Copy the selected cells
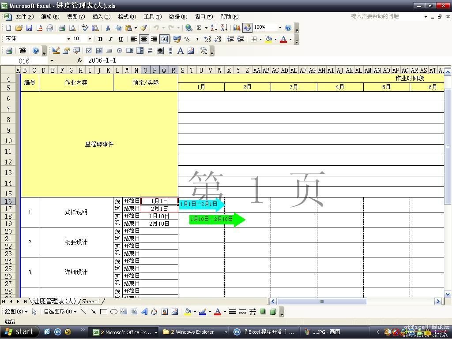 point(118,28)
